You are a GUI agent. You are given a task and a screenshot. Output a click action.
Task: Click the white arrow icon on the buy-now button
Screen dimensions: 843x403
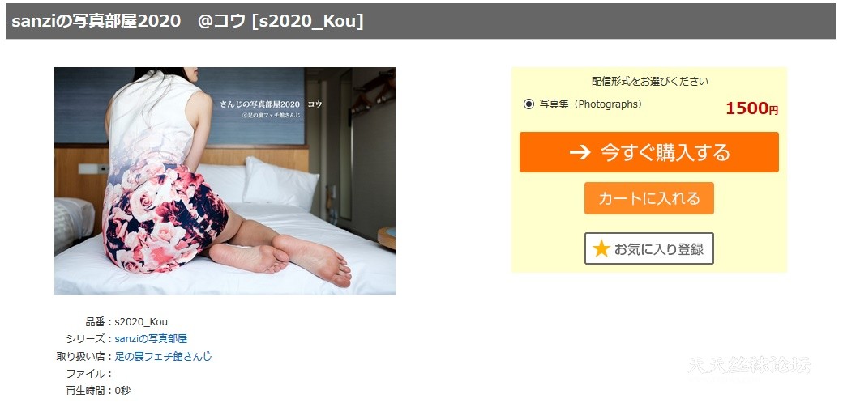[x=580, y=153]
